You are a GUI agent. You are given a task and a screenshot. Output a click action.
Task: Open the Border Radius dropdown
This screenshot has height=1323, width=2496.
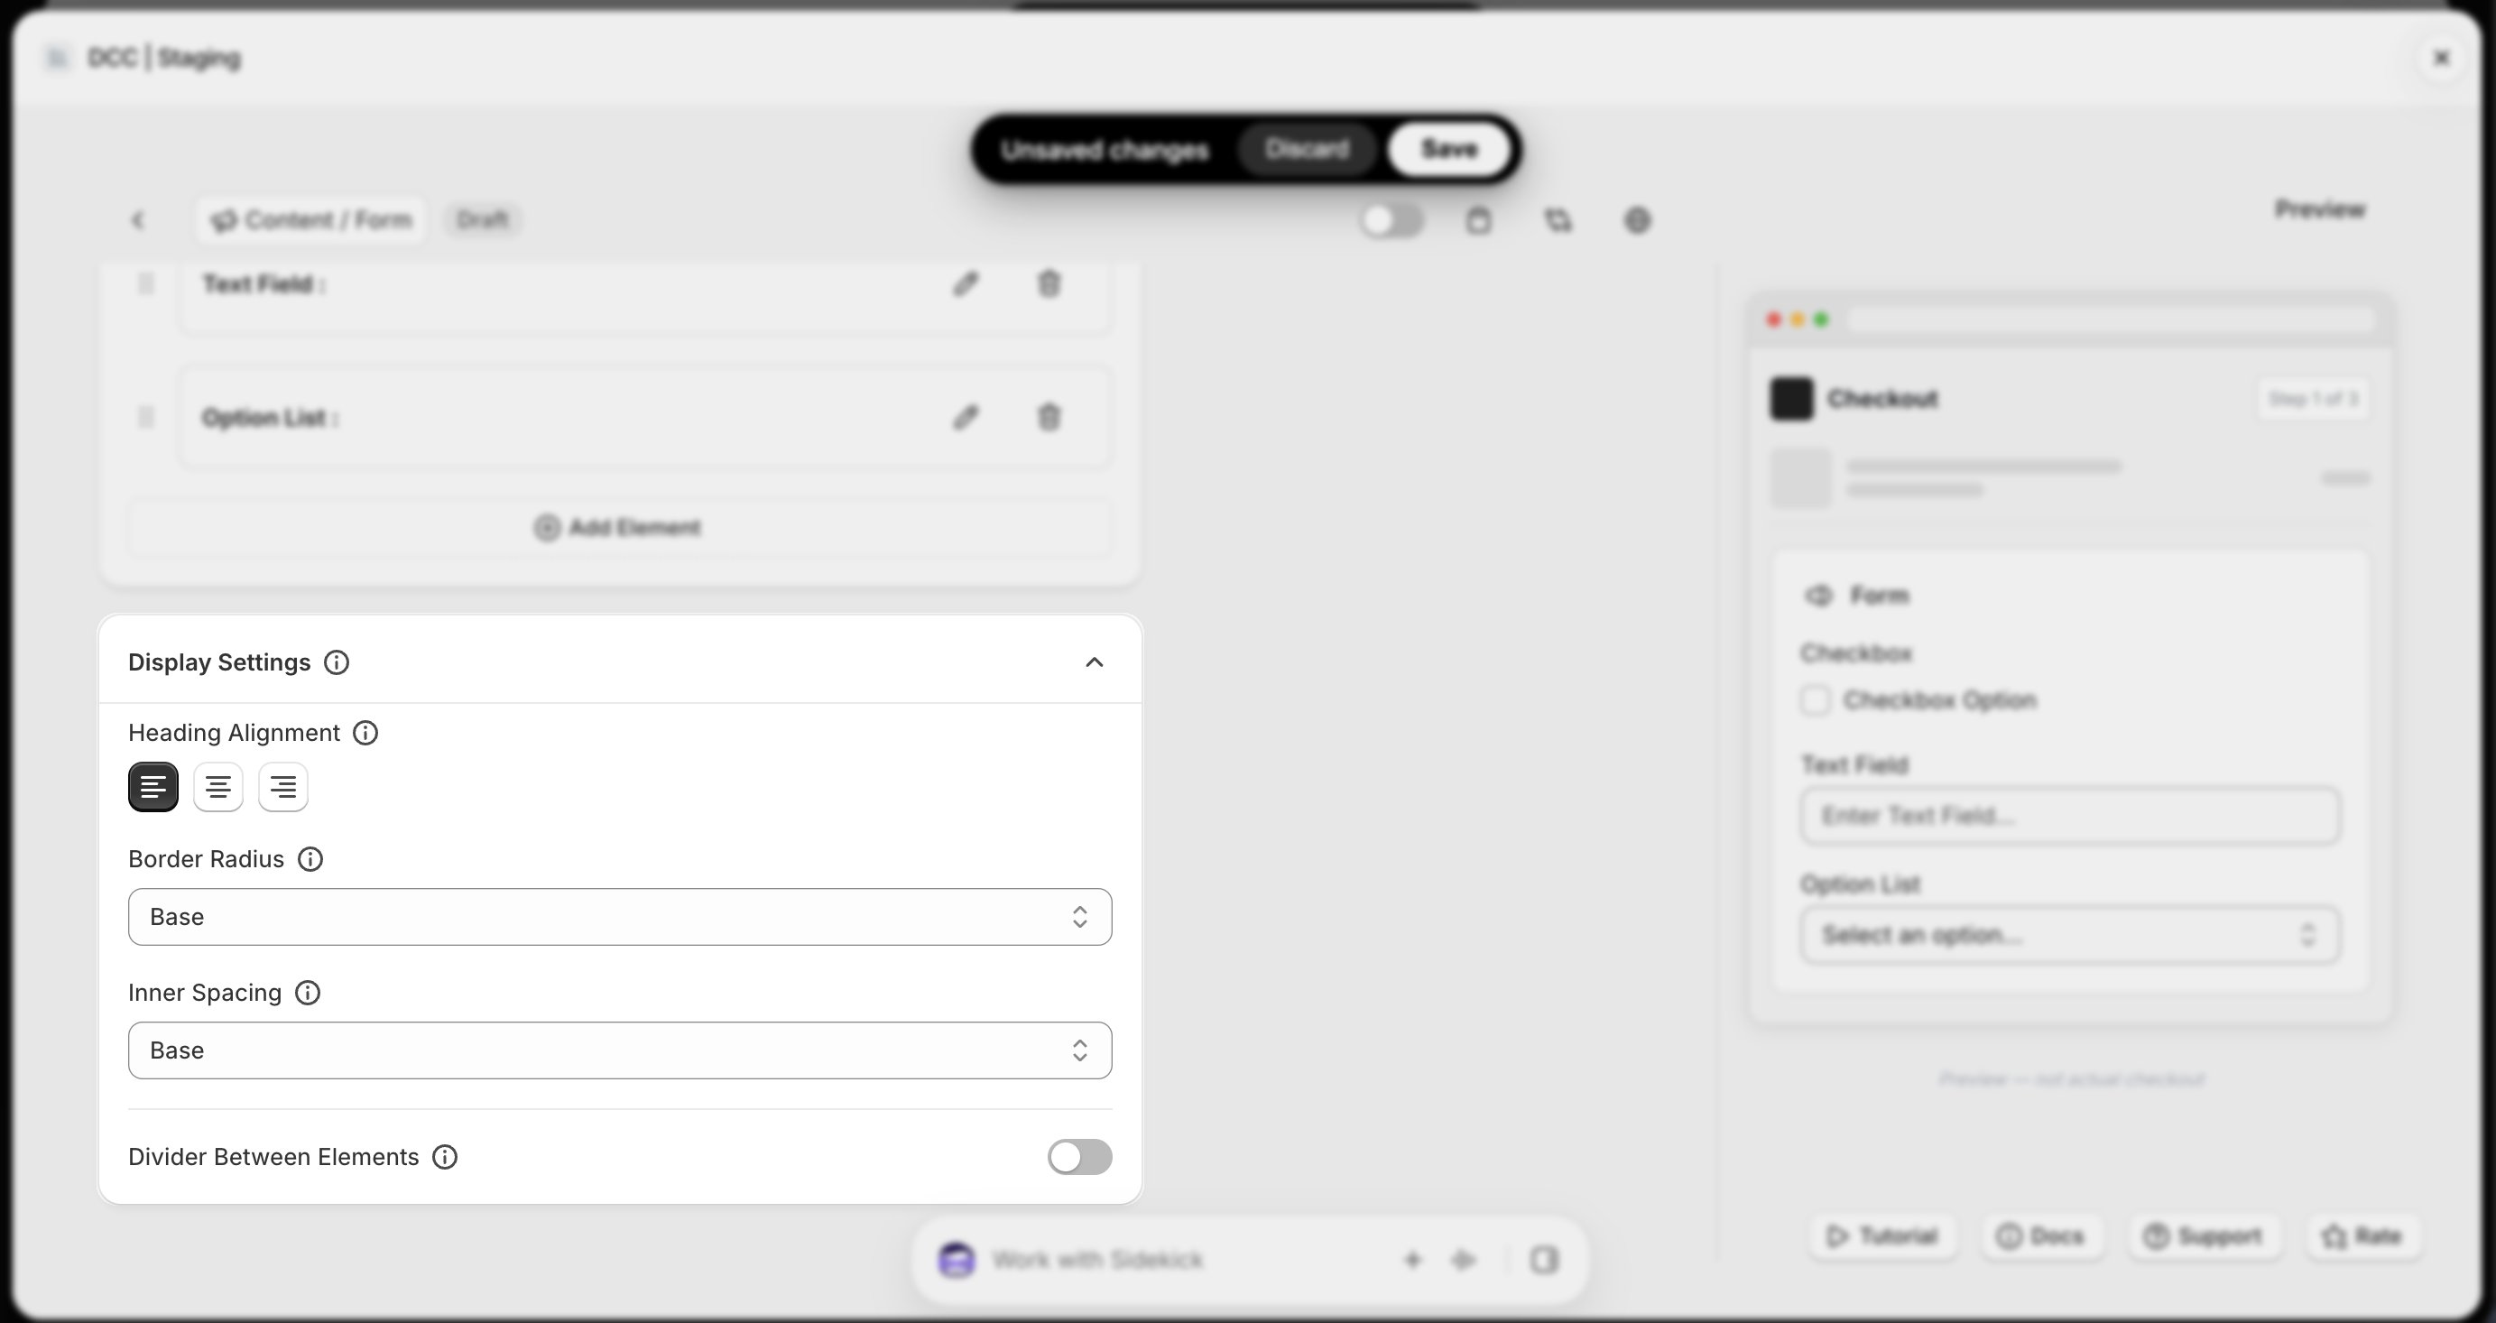click(x=620, y=917)
